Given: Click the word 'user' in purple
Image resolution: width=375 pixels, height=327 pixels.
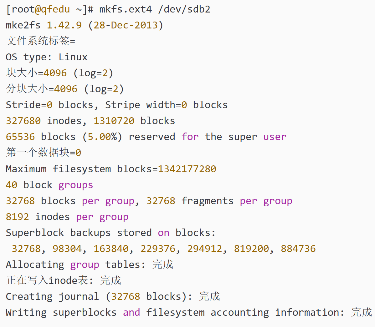Looking at the screenshot, I should [275, 137].
